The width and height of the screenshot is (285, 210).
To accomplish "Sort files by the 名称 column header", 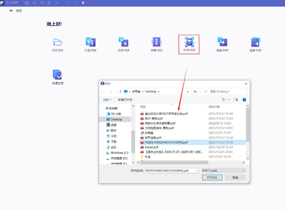I will (x=143, y=107).
